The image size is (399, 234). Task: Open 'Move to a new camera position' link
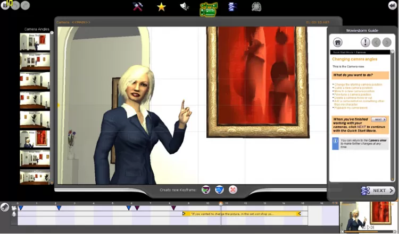click(354, 91)
